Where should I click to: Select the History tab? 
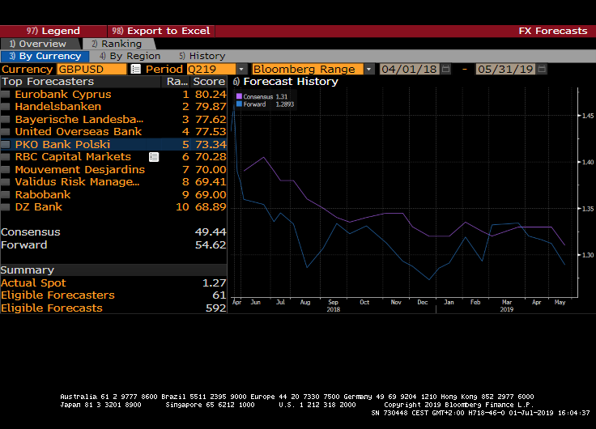coord(202,56)
